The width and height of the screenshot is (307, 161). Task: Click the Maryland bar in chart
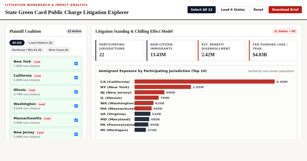[142, 119]
